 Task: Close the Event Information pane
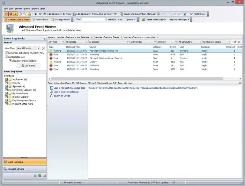[x=240, y=83]
